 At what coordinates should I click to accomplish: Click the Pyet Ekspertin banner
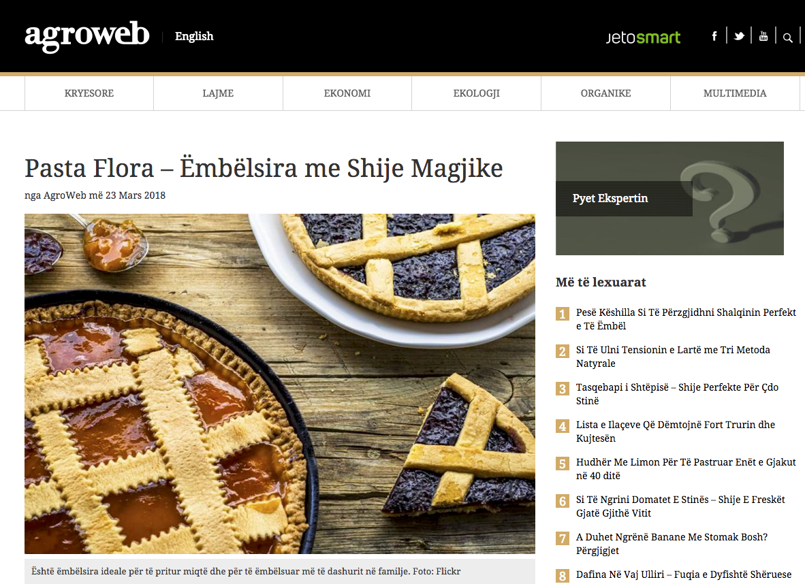[669, 198]
